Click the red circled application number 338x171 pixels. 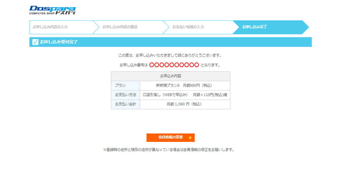click(x=174, y=65)
